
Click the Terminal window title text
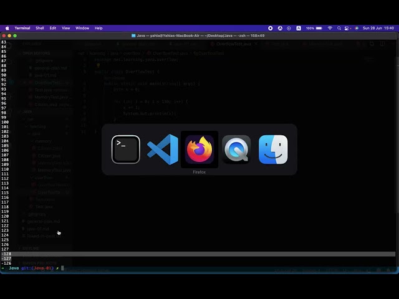[x=201, y=36]
